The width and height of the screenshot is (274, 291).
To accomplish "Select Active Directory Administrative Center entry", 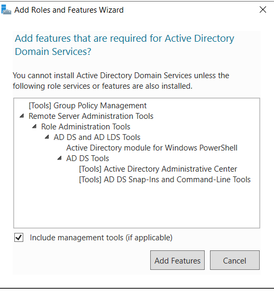I will coord(158,169).
